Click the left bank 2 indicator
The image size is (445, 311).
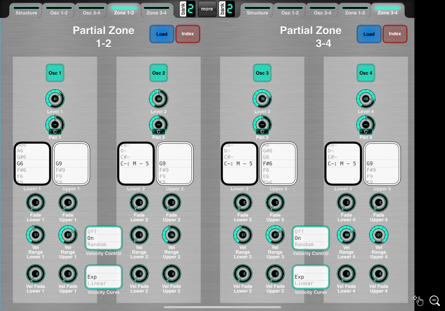[187, 9]
